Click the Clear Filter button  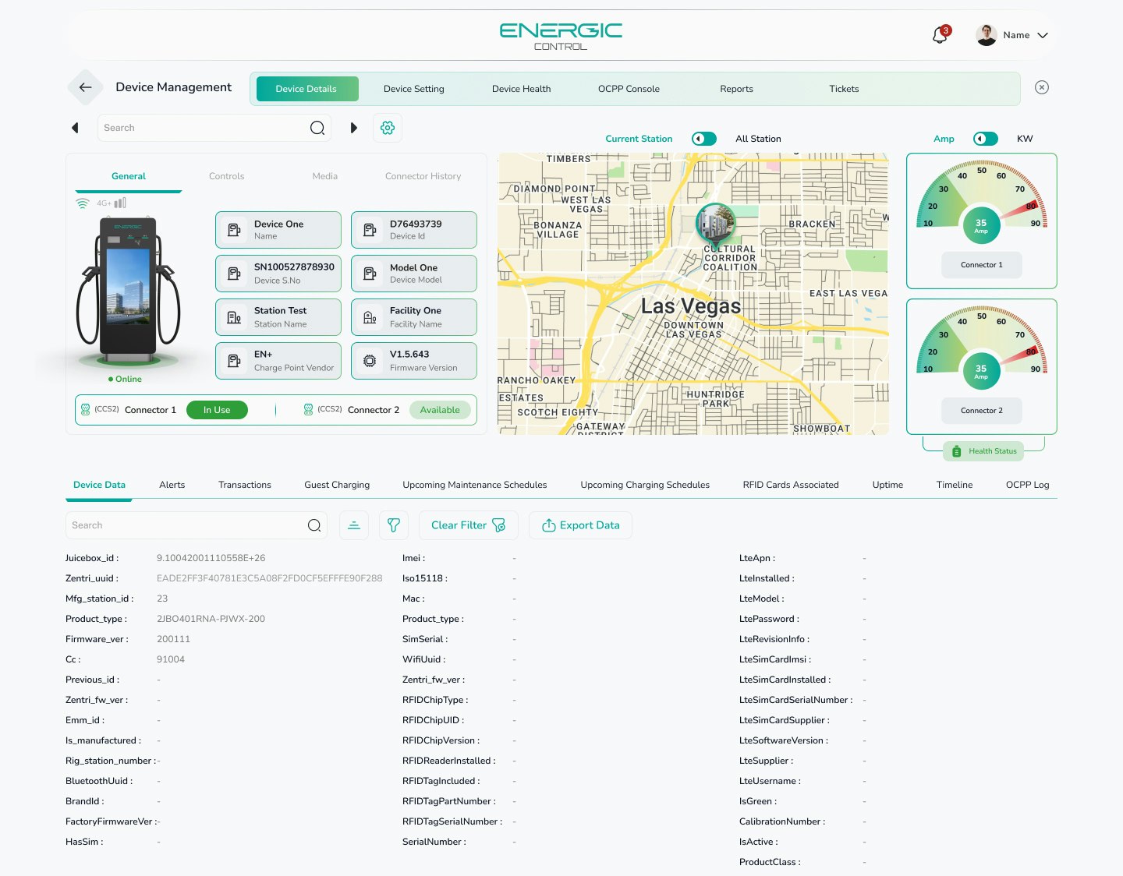[469, 525]
